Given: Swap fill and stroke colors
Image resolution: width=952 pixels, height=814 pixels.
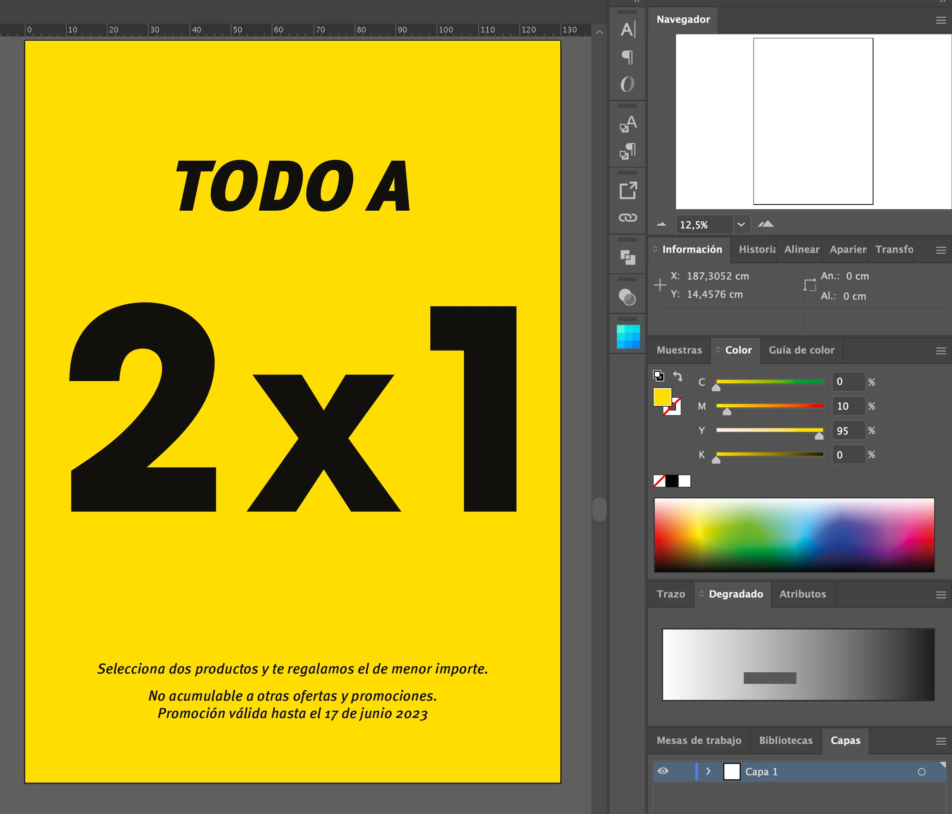Looking at the screenshot, I should pos(678,376).
